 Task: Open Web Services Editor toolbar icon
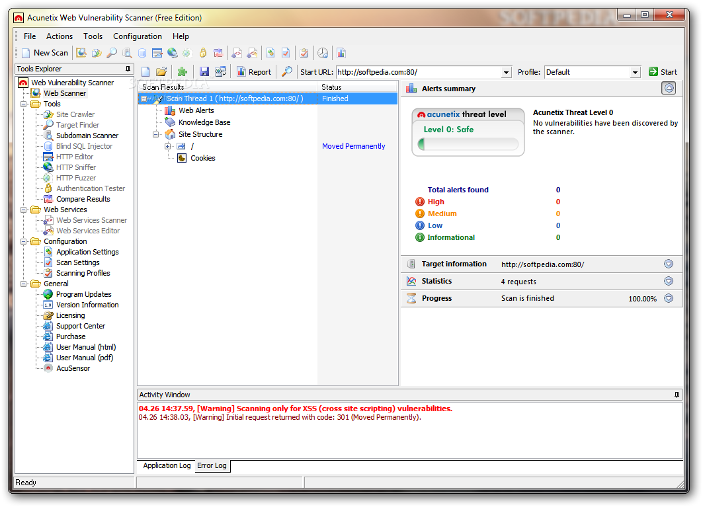(x=253, y=53)
